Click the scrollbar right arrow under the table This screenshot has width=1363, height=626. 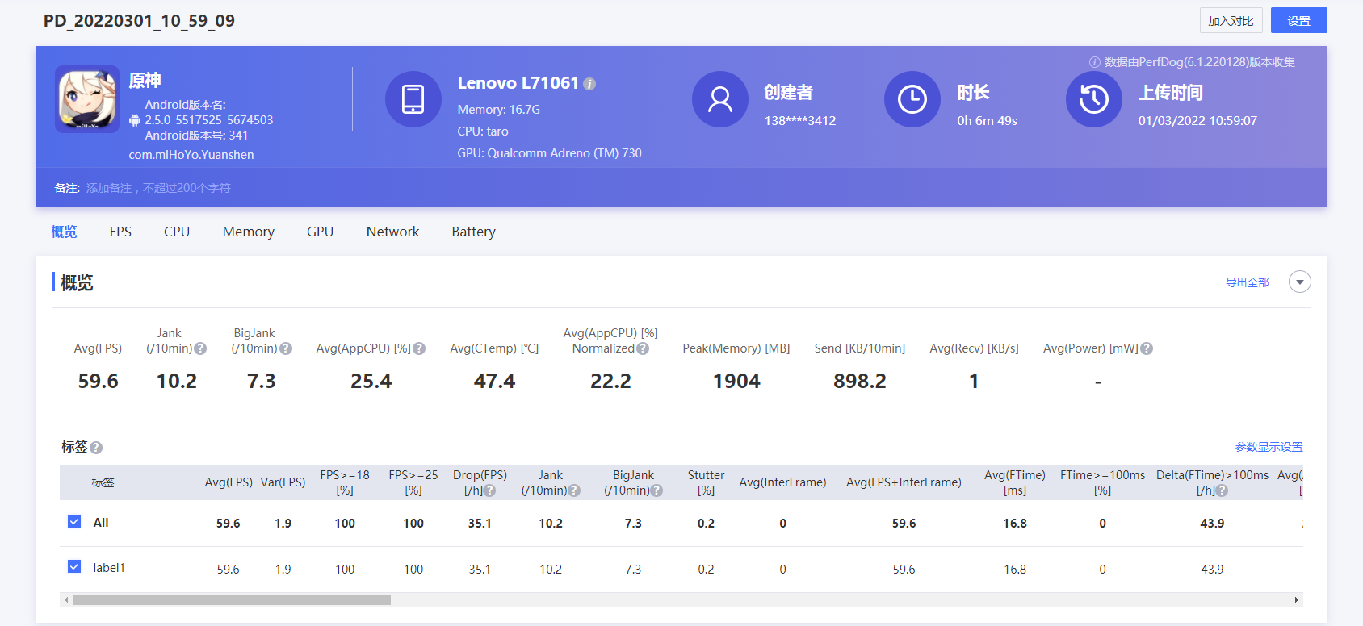pyautogui.click(x=1297, y=600)
